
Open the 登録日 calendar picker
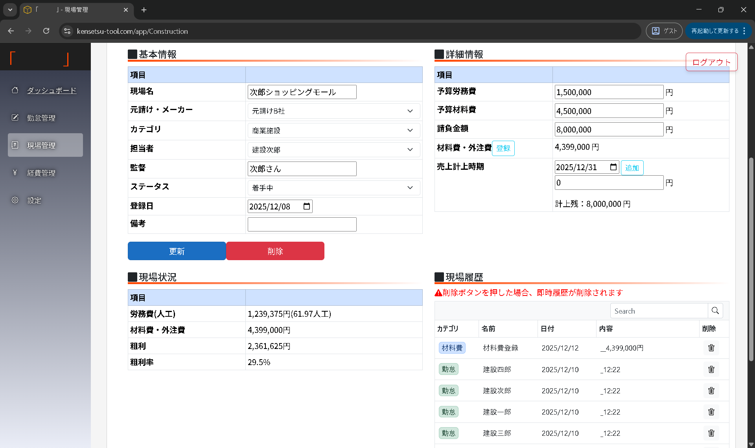(306, 206)
